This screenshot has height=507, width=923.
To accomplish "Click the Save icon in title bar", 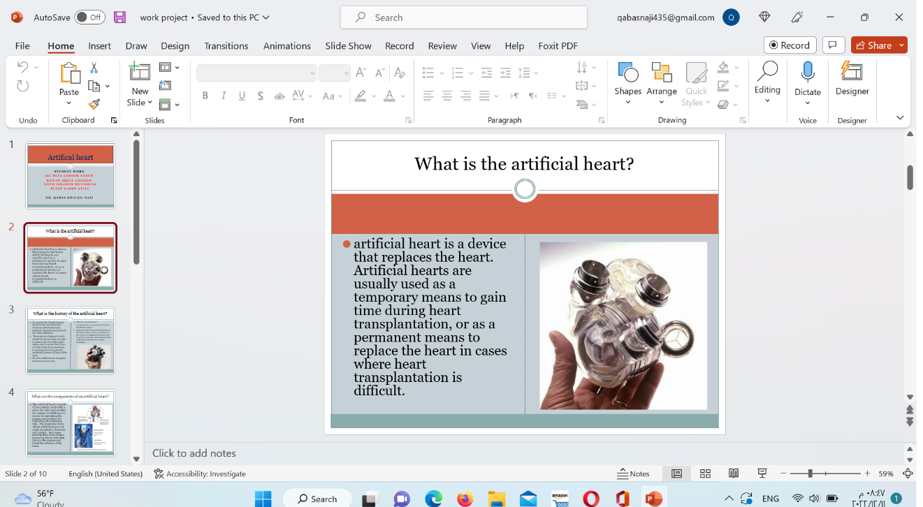I will tap(120, 17).
